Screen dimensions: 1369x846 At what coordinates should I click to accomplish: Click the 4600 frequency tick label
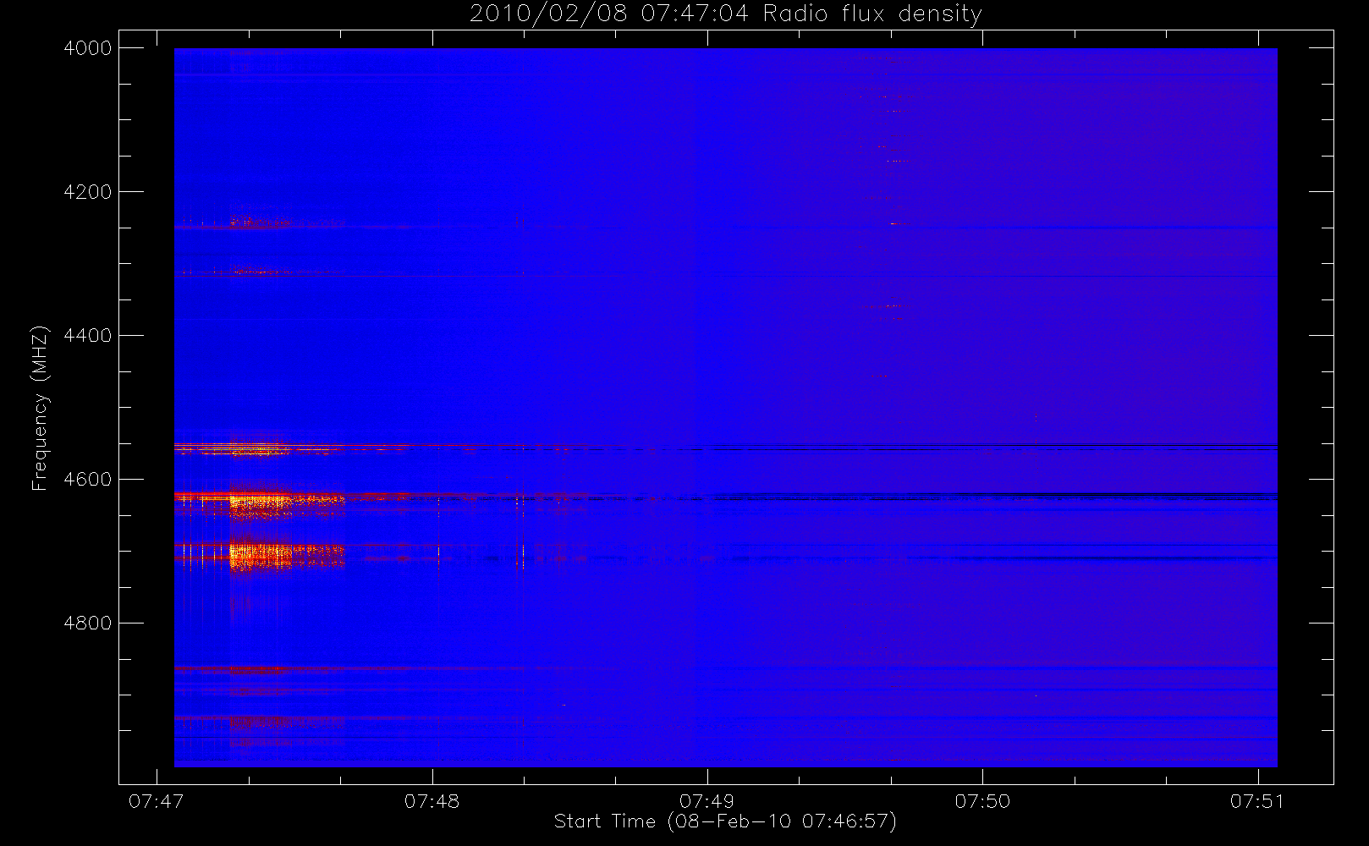[x=88, y=480]
